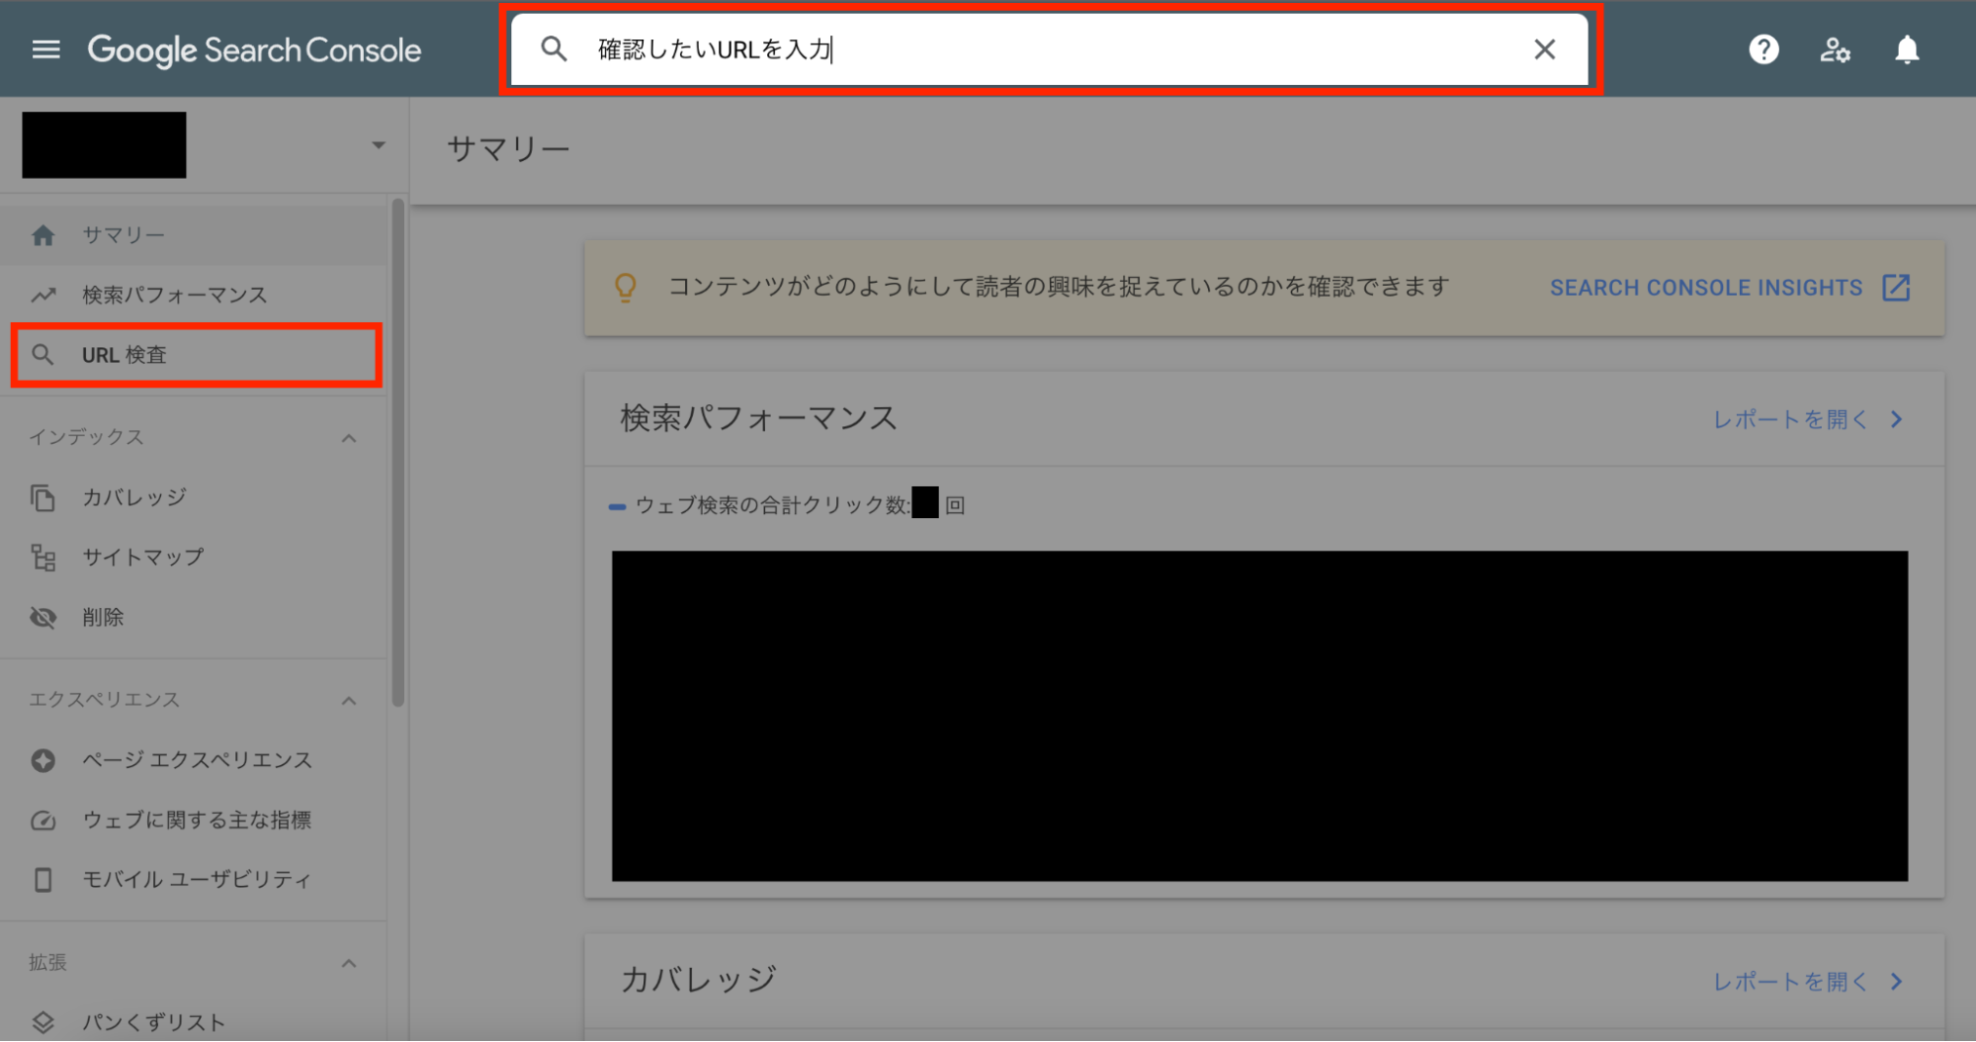The width and height of the screenshot is (1976, 1042).
Task: Open 検索パフォーマンス in the sidebar
Action: point(194,295)
